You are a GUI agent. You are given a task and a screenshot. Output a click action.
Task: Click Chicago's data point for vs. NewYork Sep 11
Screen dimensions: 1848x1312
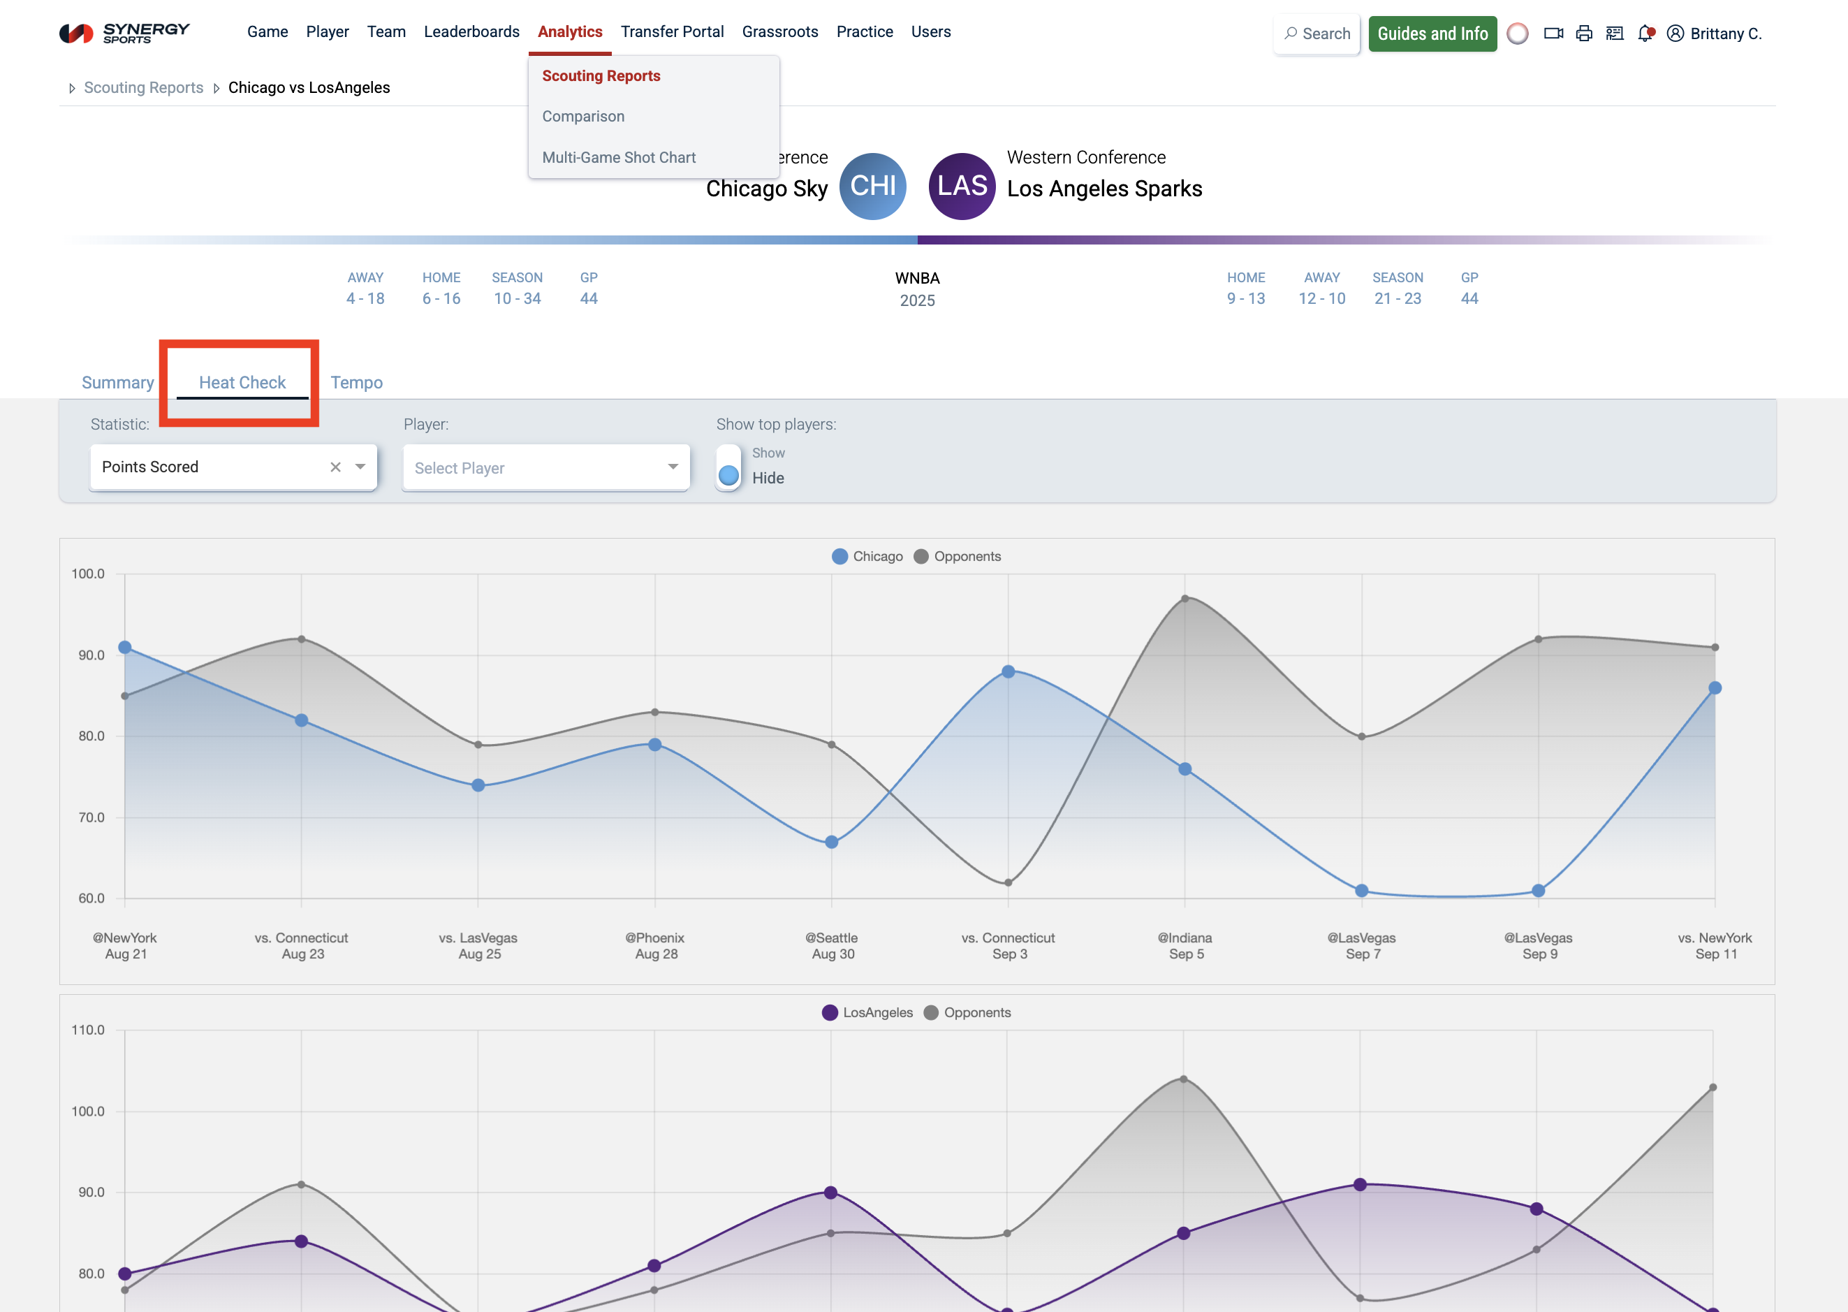[1715, 688]
